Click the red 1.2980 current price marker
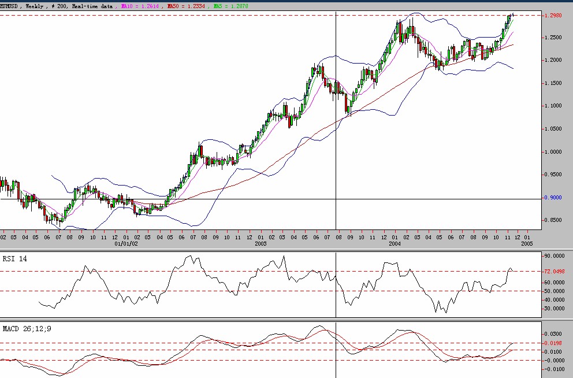Screen dimensions: 573x378 pyautogui.click(x=553, y=16)
